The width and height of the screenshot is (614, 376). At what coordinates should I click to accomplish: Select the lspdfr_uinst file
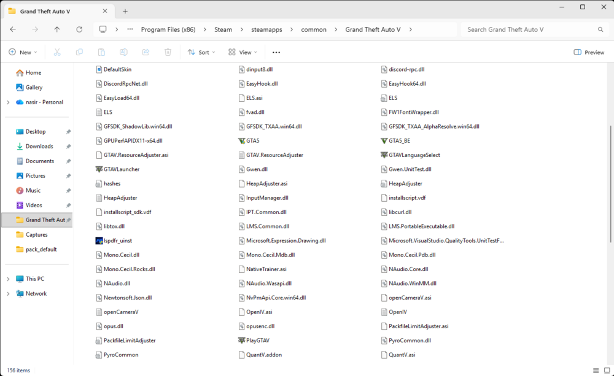[114, 240]
